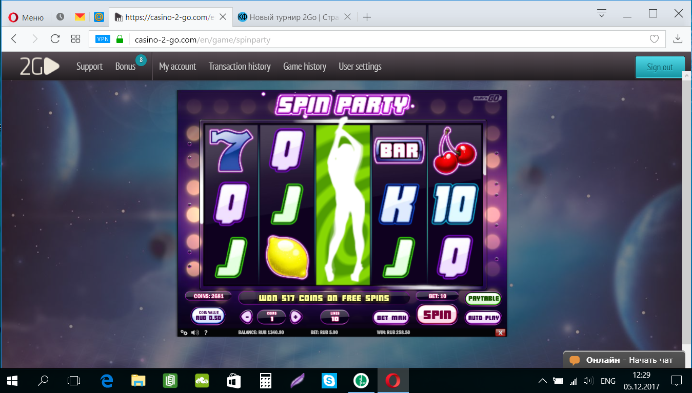The width and height of the screenshot is (692, 393).
Task: Close the game with red X button
Action: point(501,333)
